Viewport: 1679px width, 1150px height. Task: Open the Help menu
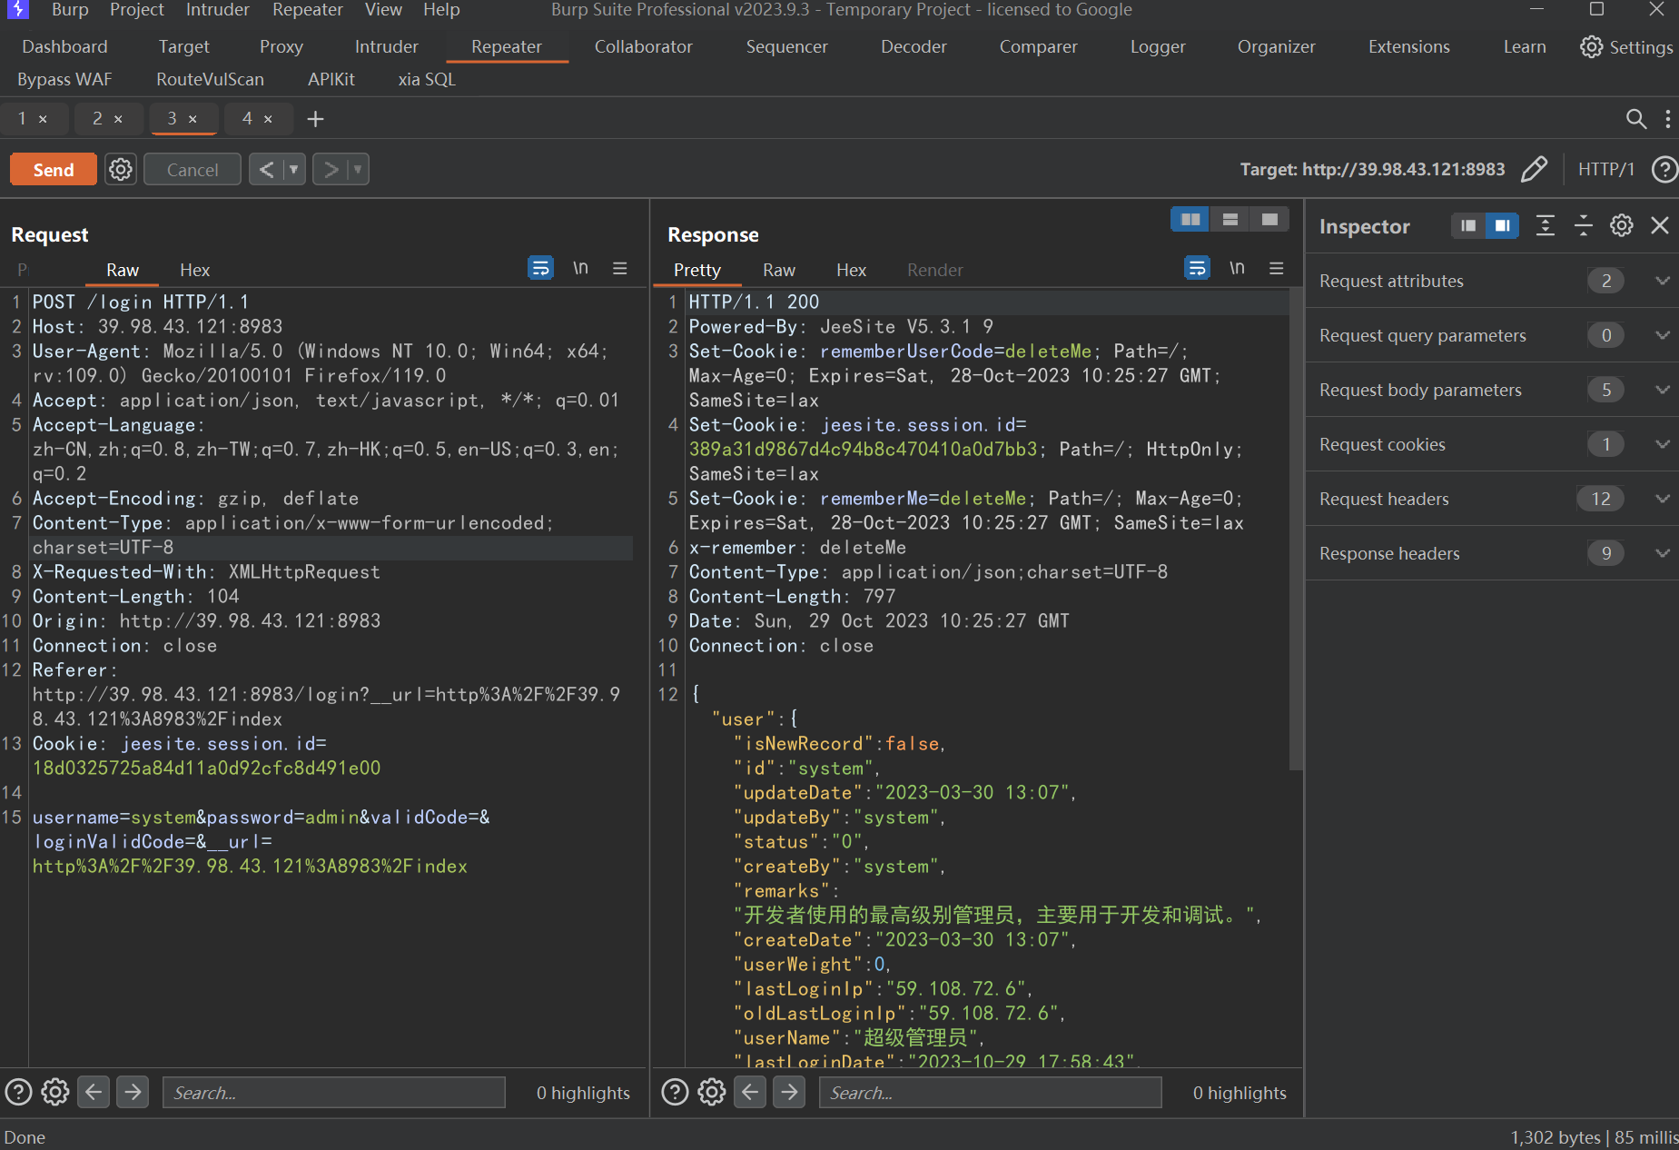(441, 10)
